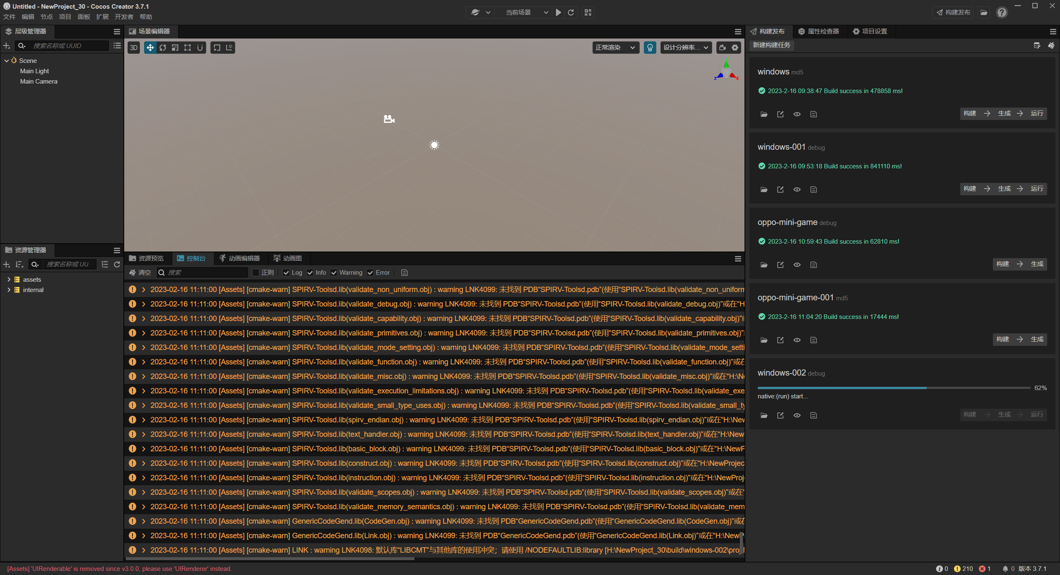Uncheck the Info filter checkbox
Viewport: 1060px width, 575px height.
(310, 273)
